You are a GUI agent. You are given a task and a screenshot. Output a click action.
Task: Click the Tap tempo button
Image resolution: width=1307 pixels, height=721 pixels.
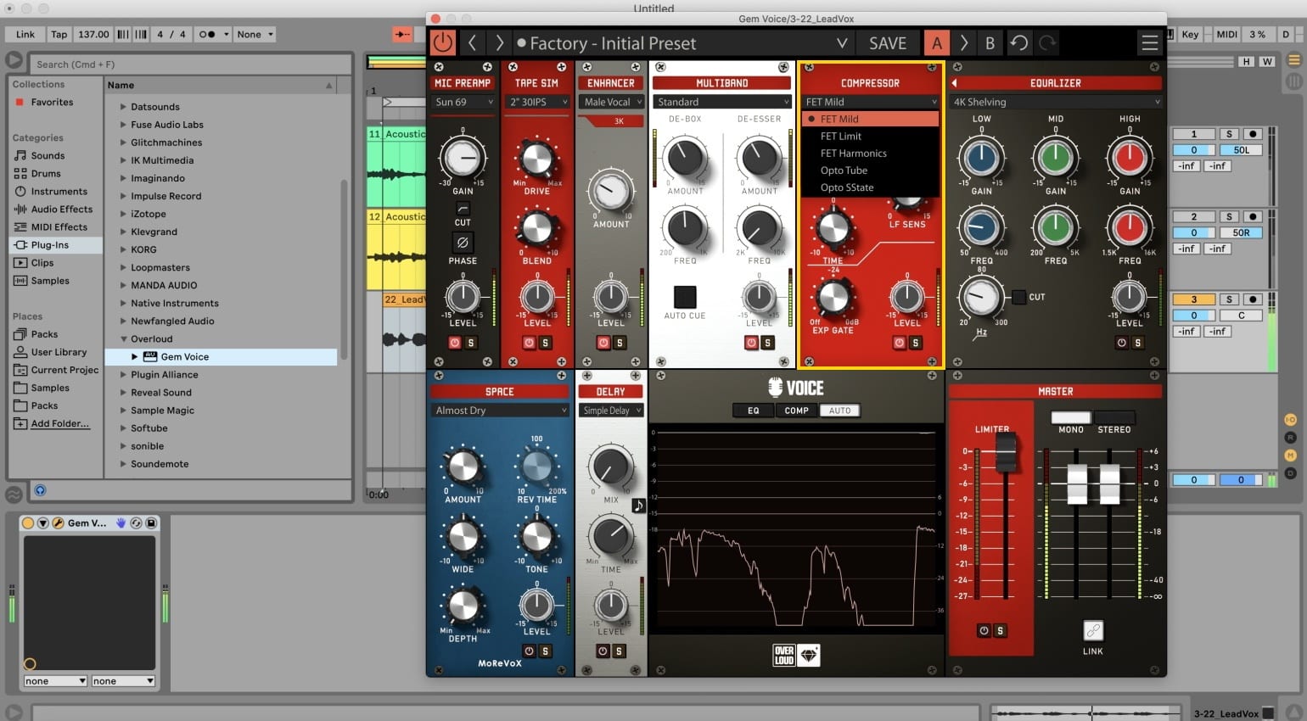(x=59, y=35)
